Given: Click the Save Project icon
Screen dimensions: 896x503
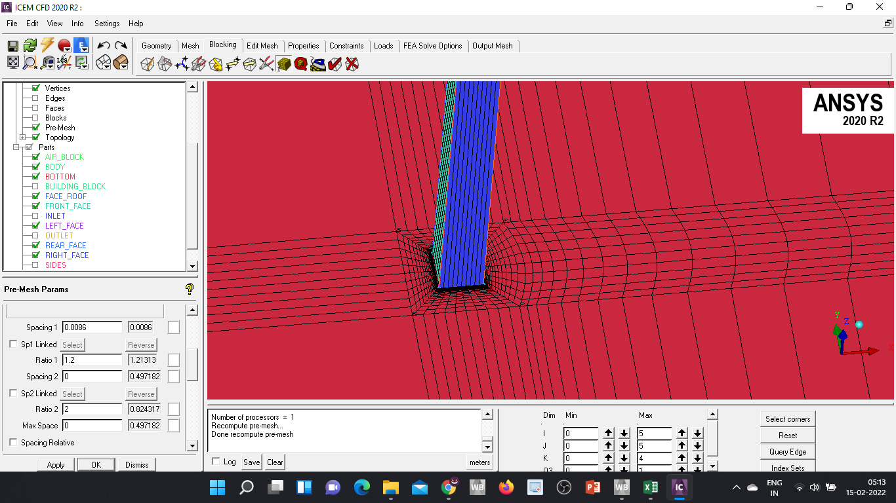Looking at the screenshot, I should [x=12, y=45].
